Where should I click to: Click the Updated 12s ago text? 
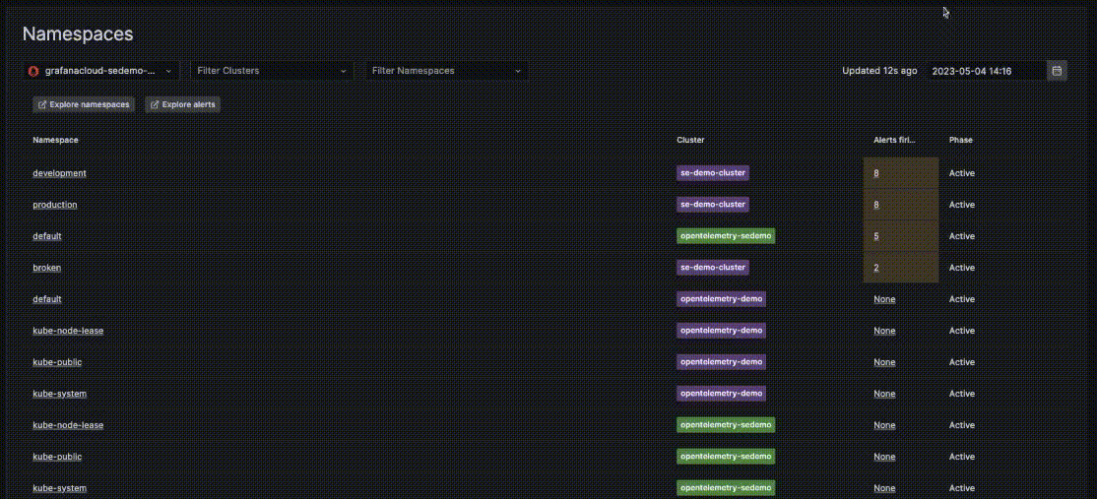(x=879, y=71)
